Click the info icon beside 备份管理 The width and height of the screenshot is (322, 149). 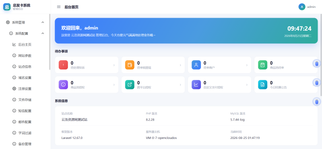14,144
